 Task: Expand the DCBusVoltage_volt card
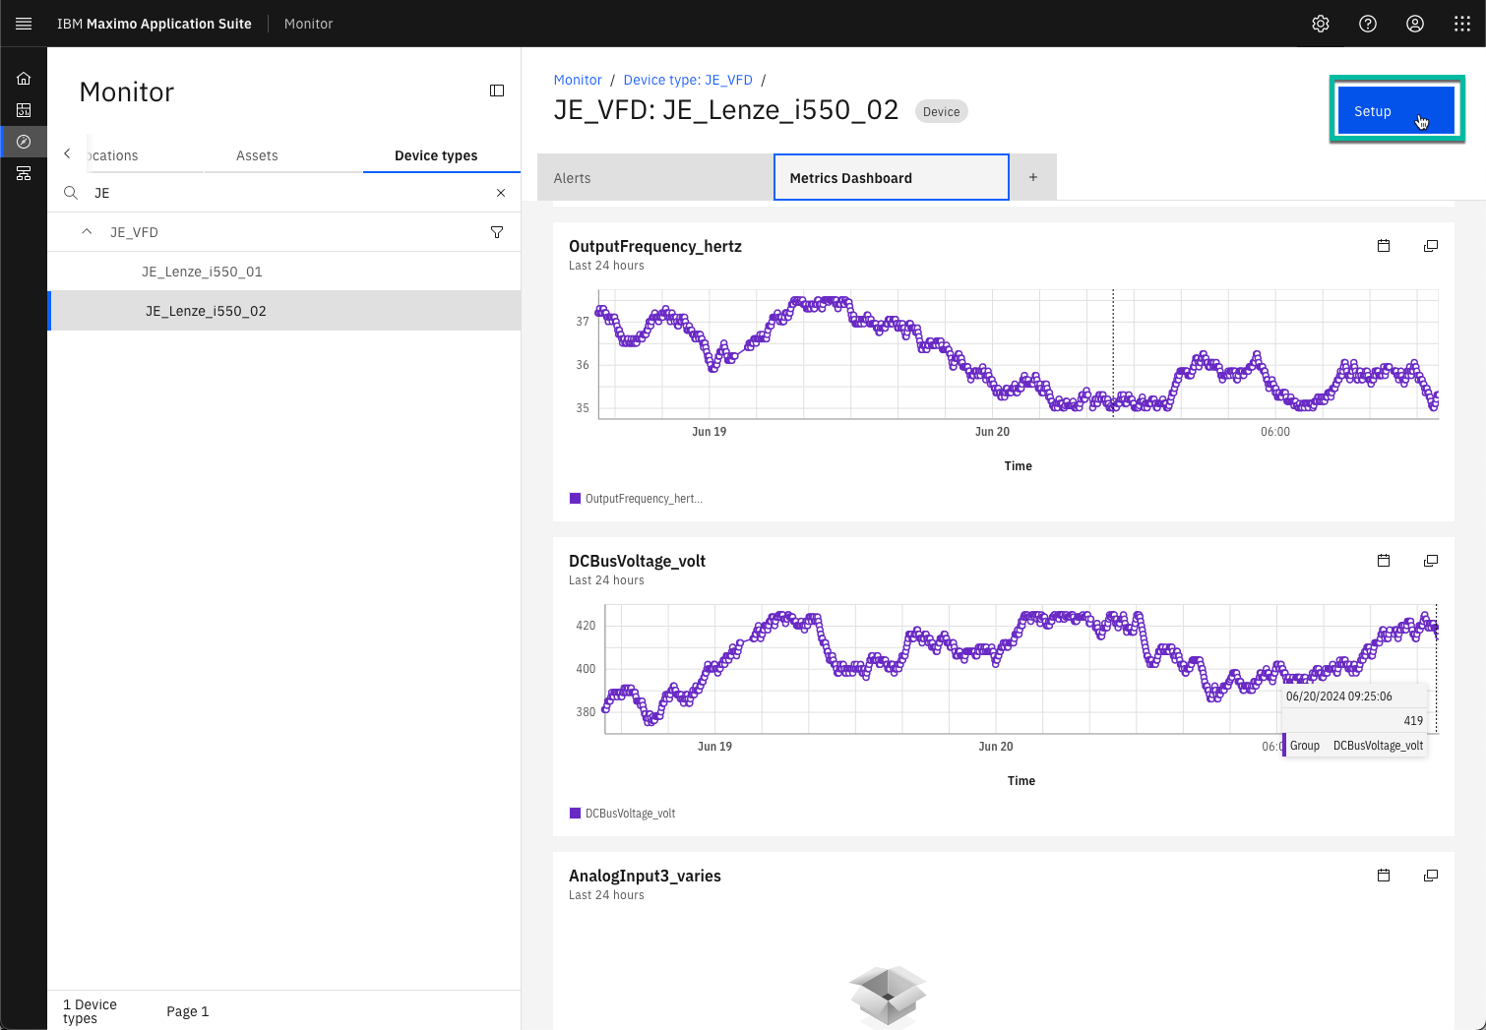pyautogui.click(x=1431, y=561)
